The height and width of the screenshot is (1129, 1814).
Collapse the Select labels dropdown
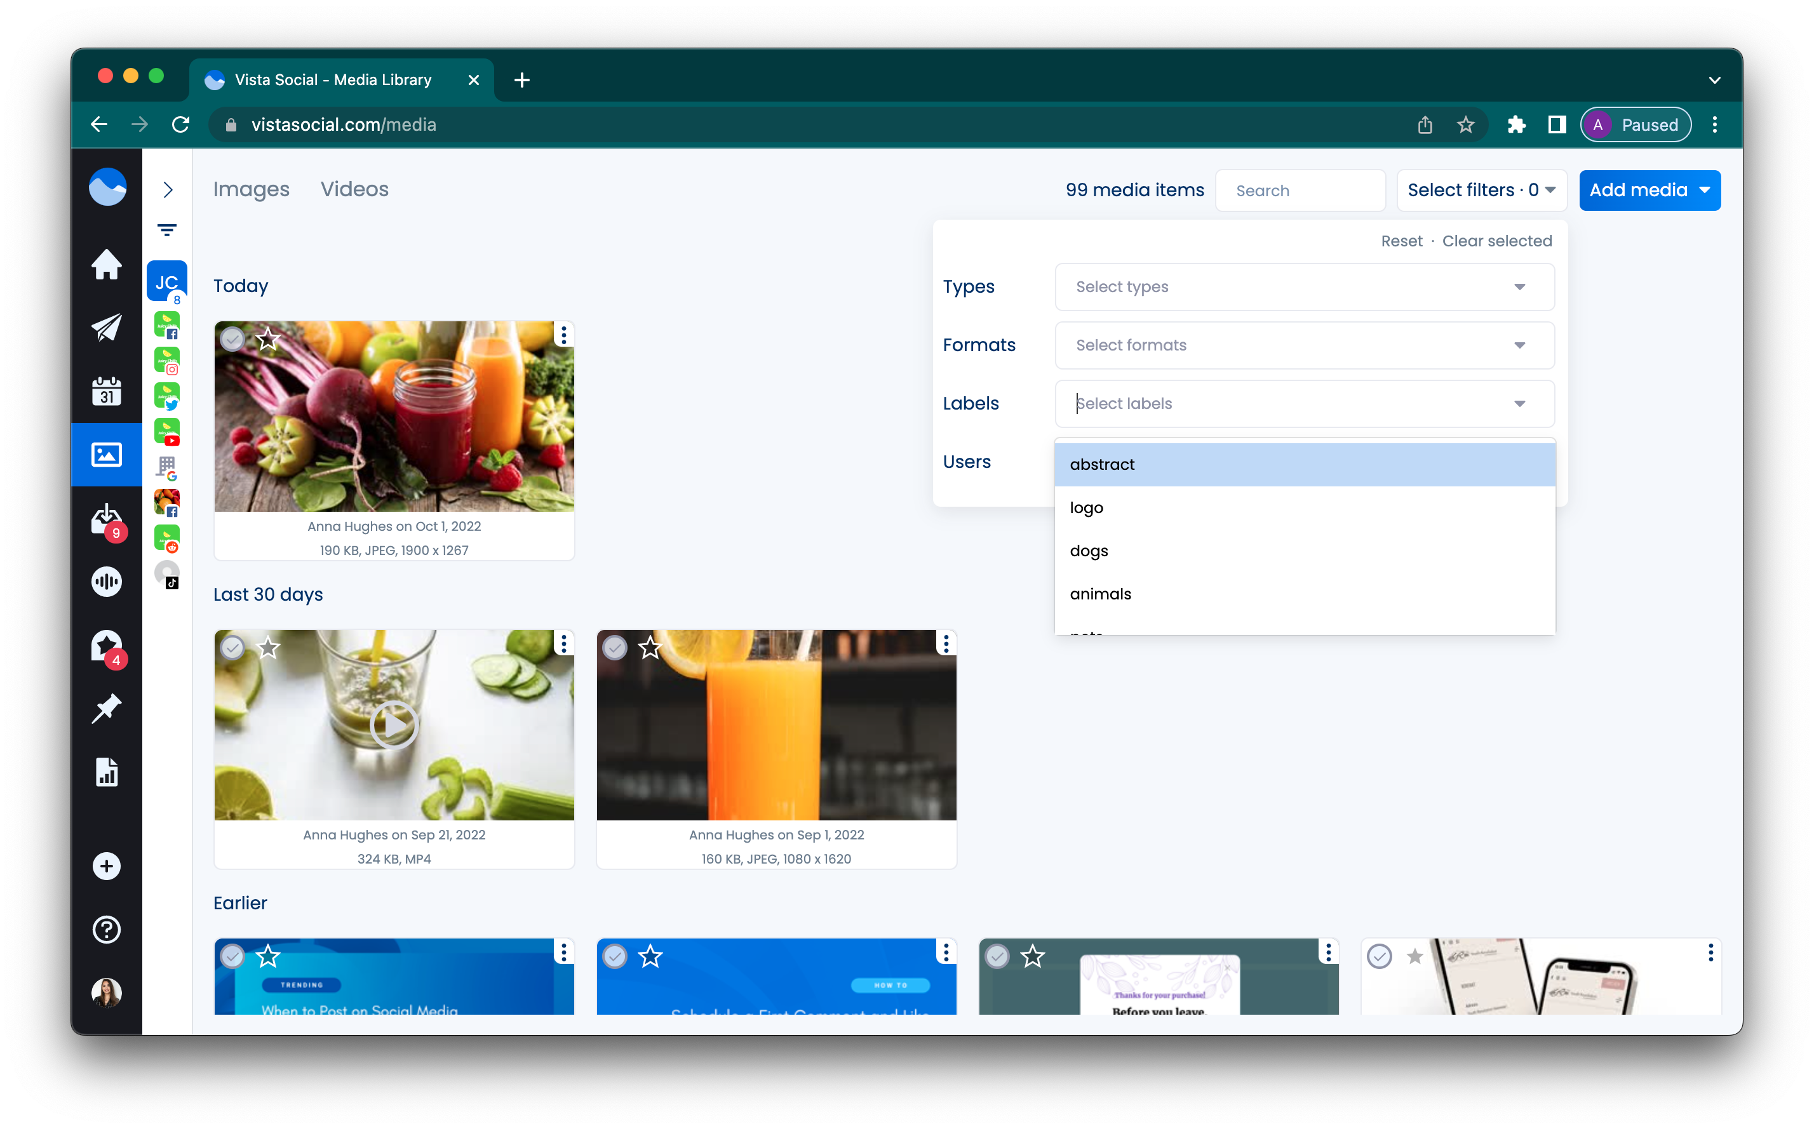pos(1520,404)
